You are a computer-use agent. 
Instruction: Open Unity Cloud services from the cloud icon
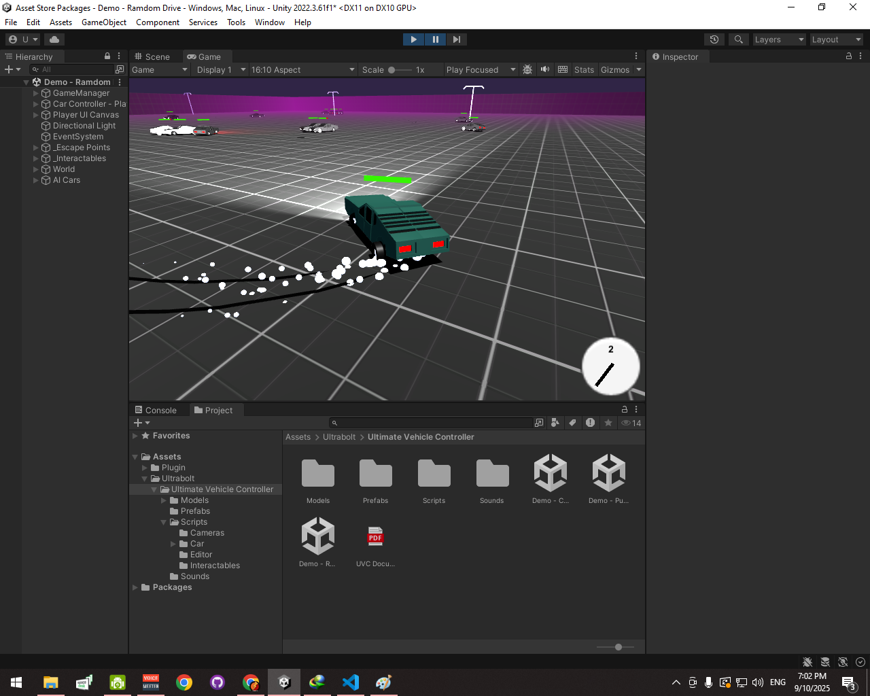54,39
